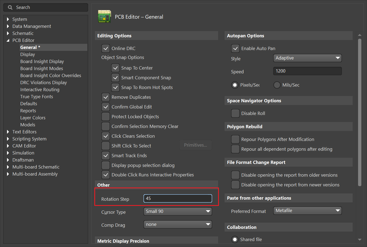The width and height of the screenshot is (367, 247).
Task: Click the preferences Search box
Action: click(x=46, y=7)
